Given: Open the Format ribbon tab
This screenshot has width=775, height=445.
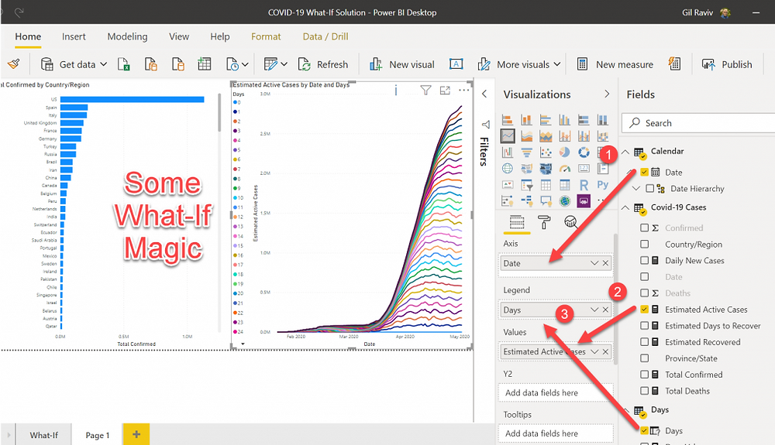Looking at the screenshot, I should click(266, 36).
